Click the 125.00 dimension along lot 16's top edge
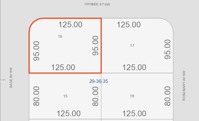 click(x=70, y=25)
